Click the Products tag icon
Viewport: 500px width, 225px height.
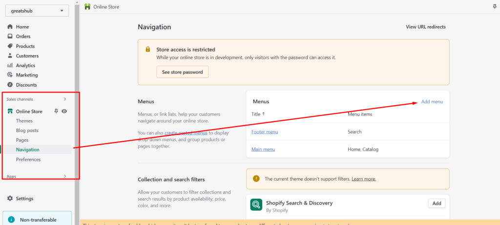click(10, 46)
